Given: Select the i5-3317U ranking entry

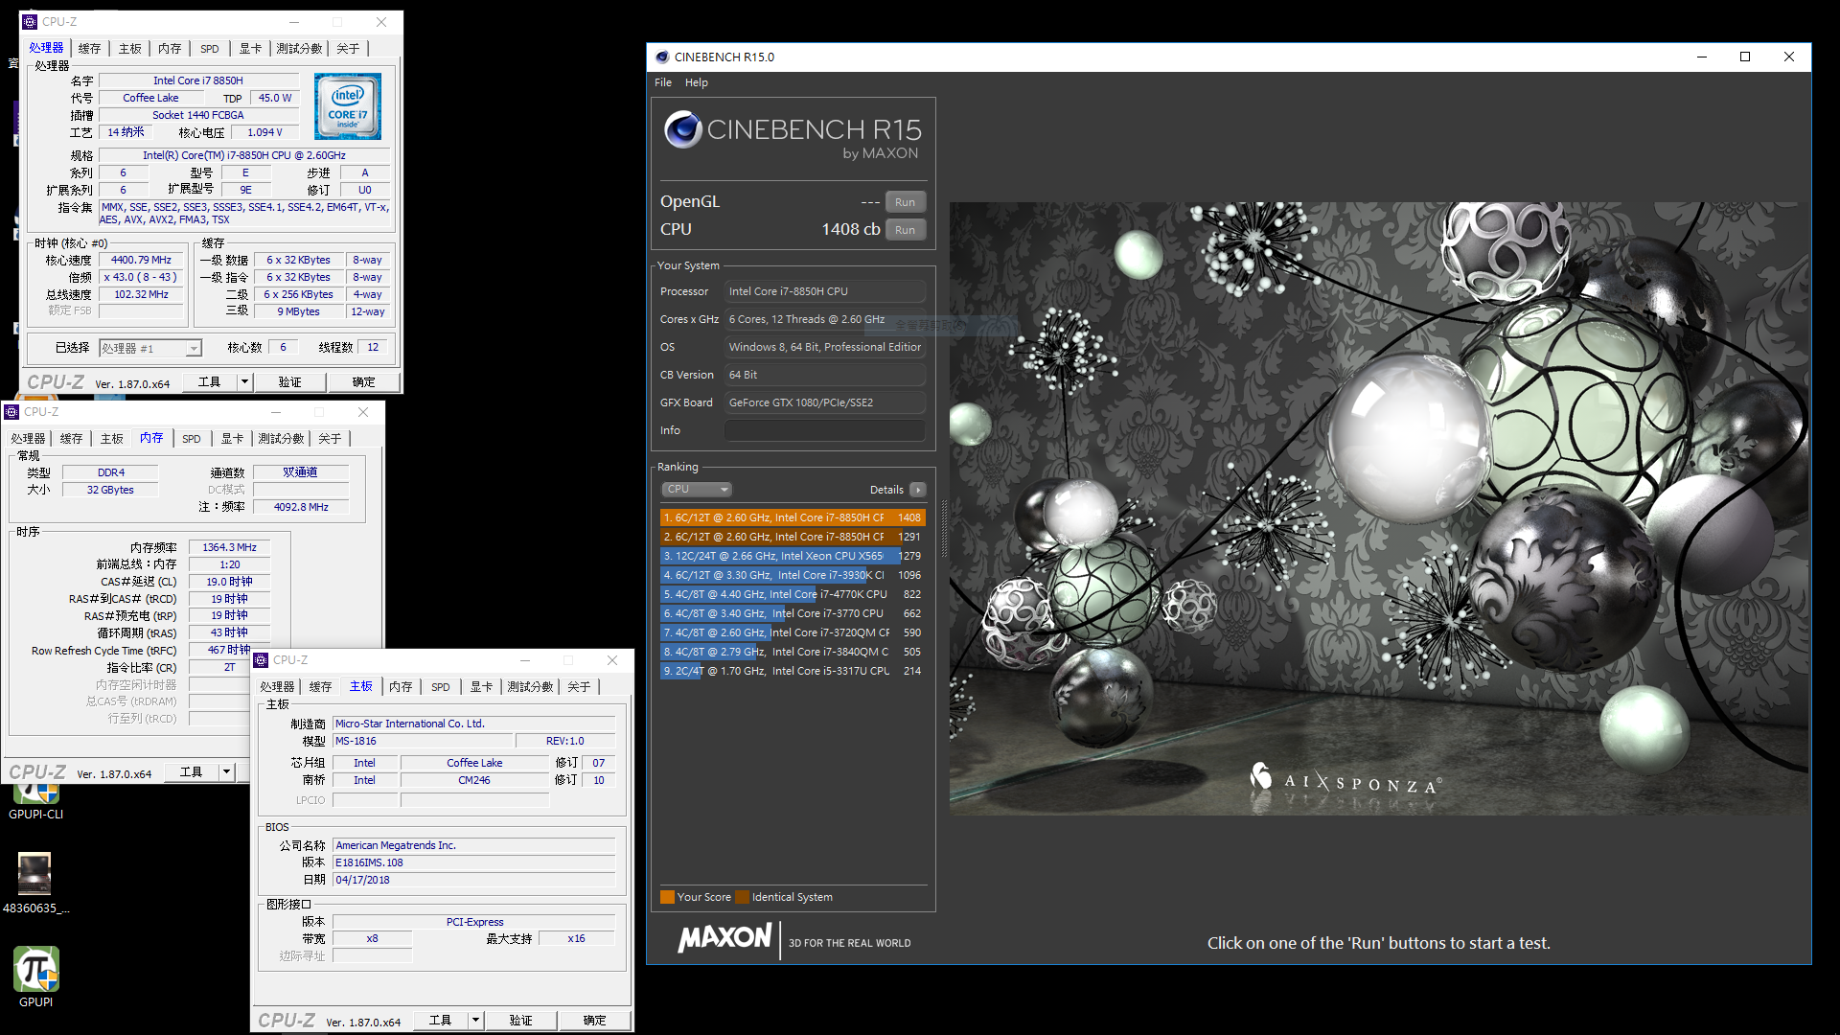Looking at the screenshot, I should click(793, 671).
